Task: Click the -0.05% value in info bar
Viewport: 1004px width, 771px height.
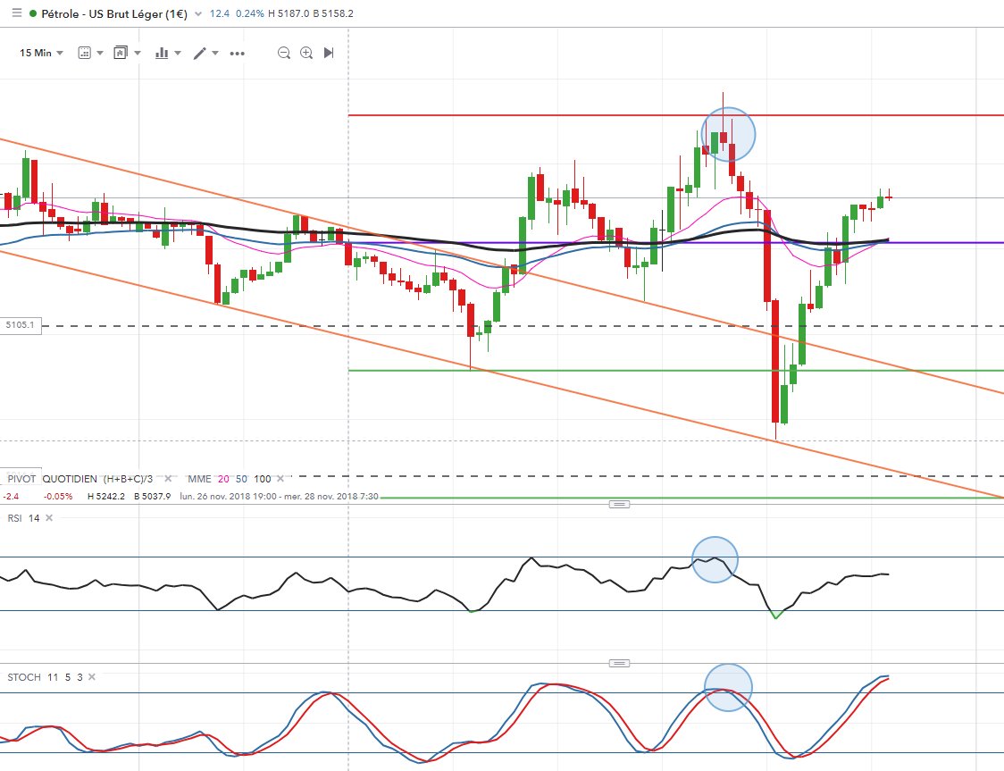Action: click(x=58, y=497)
